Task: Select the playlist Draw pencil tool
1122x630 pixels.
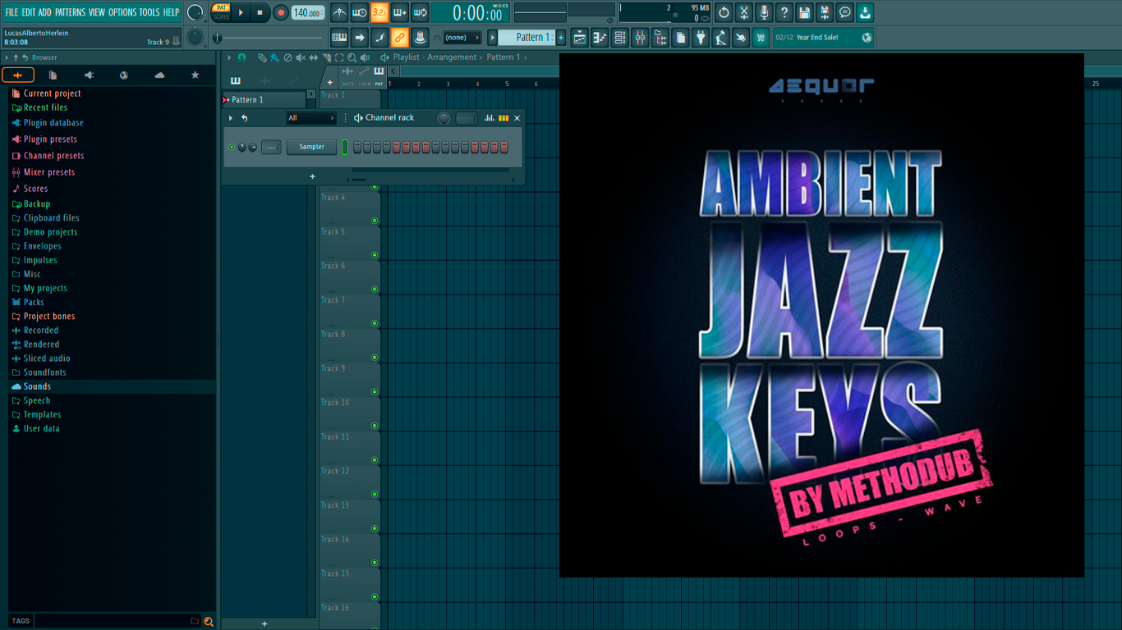Action: 261,57
